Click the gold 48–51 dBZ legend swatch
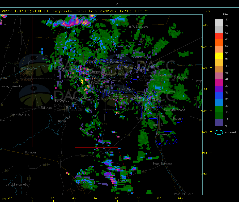239x202 pixels. pos(219,63)
